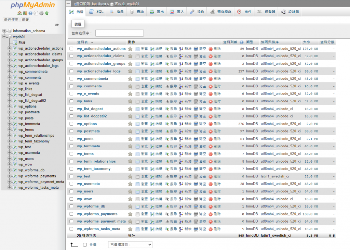
Task: Favorite the wp_actionscheduler_actions table star
Action: click(130, 49)
